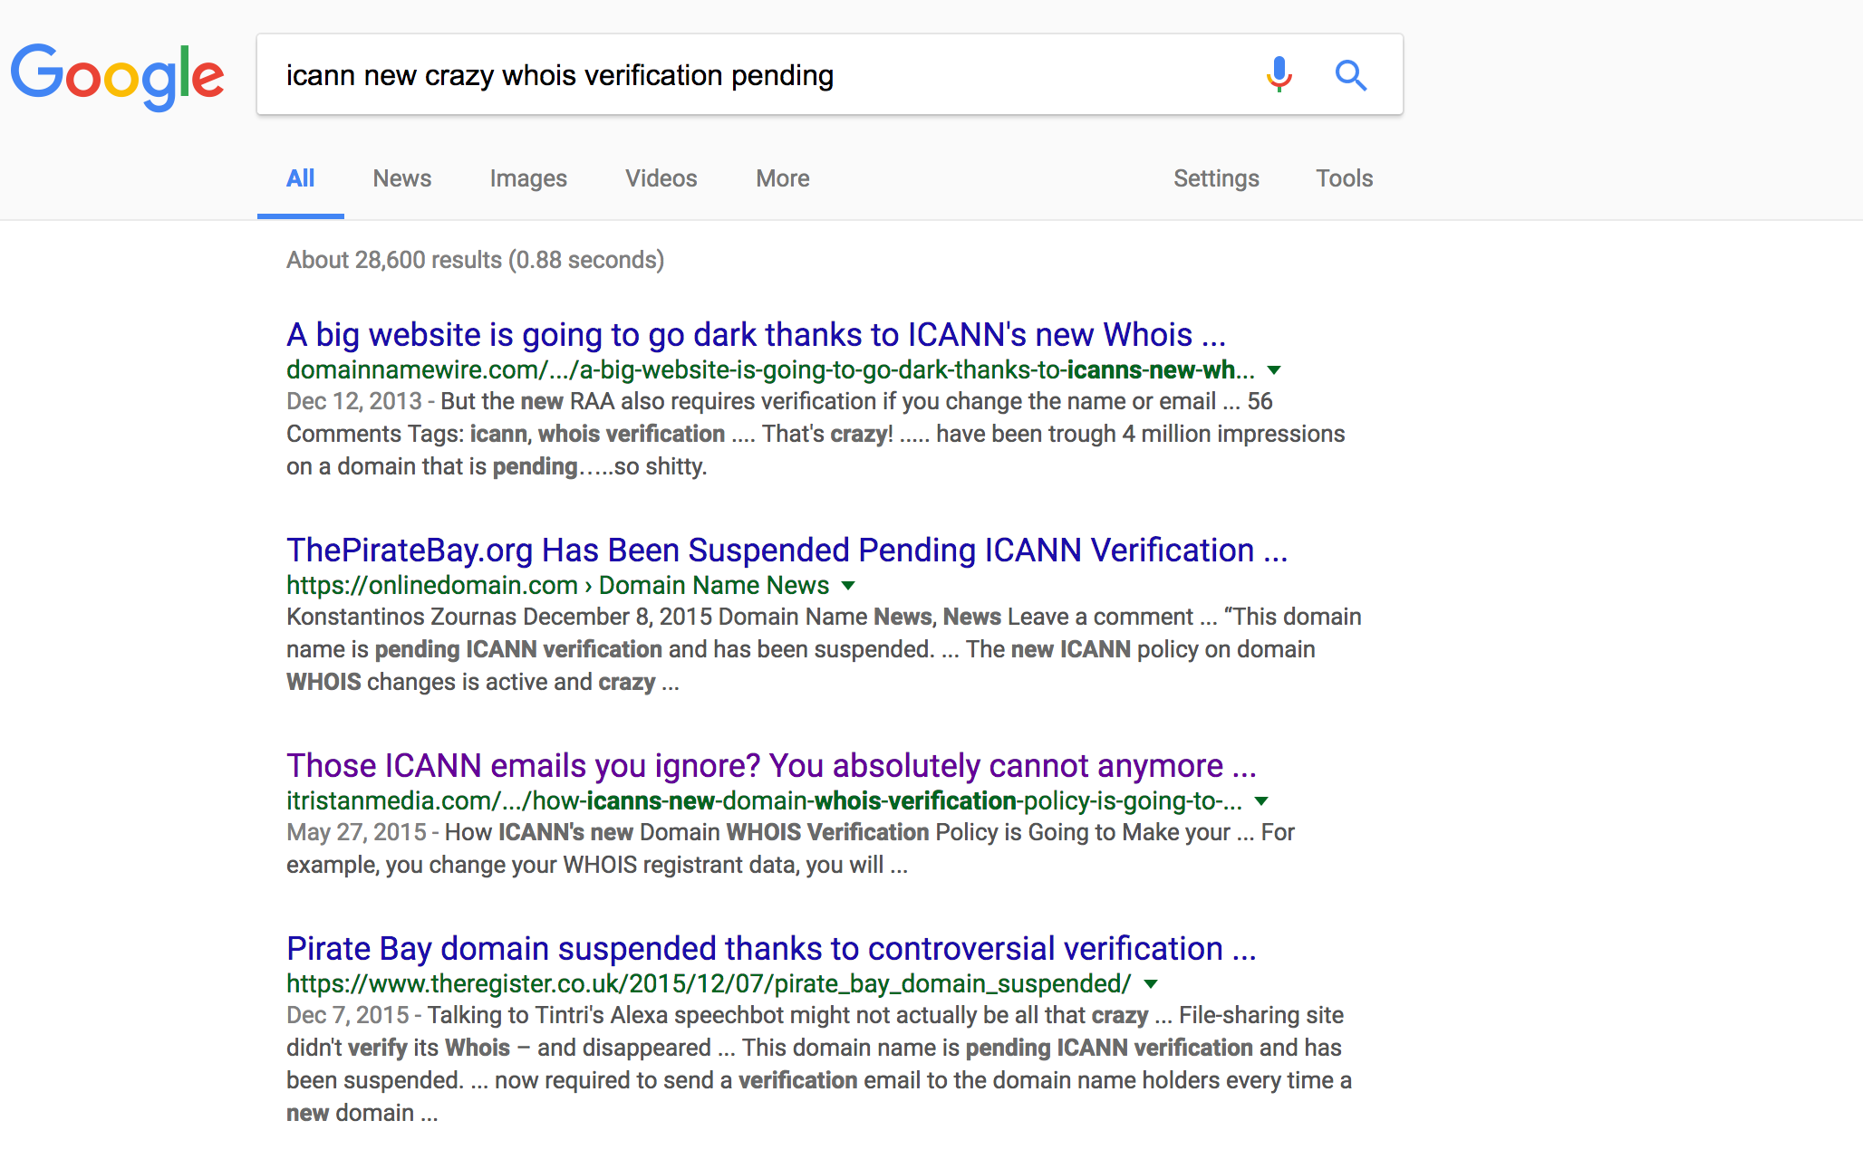Open 'Pirate Bay domain suspended' Register result
Image resolution: width=1863 pixels, height=1159 pixels.
[771, 949]
